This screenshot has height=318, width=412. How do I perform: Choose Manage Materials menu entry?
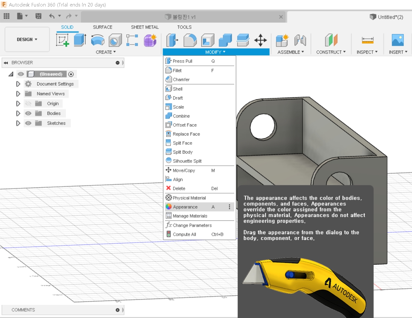point(200,216)
